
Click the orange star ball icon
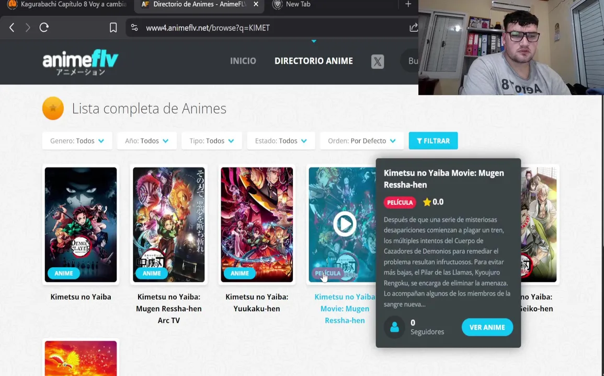tap(53, 109)
